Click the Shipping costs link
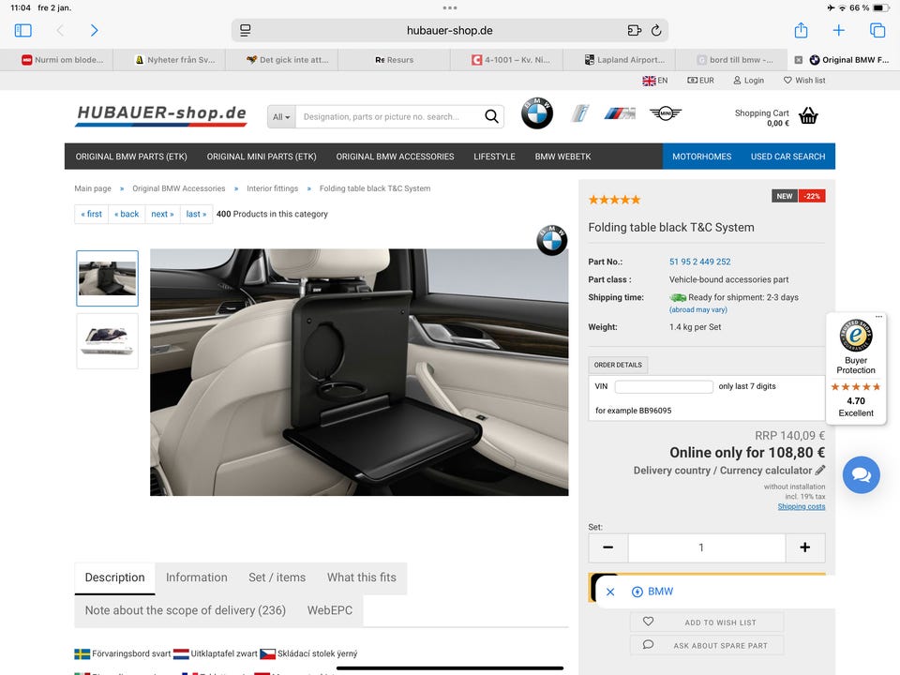The width and height of the screenshot is (900, 675). click(801, 507)
